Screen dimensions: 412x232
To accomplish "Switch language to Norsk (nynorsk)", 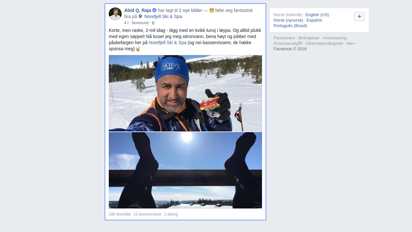I will coord(288,20).
